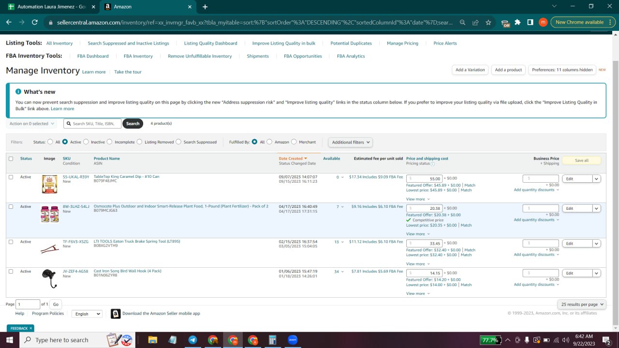
Task: Click the 'Add a Variation' button
Action: pos(470,70)
